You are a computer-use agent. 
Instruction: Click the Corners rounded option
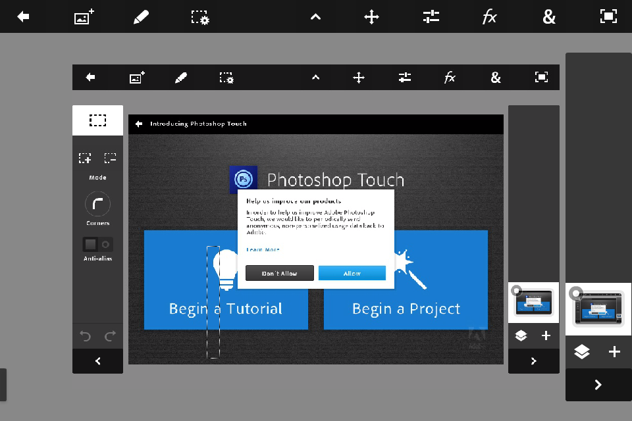[97, 205]
